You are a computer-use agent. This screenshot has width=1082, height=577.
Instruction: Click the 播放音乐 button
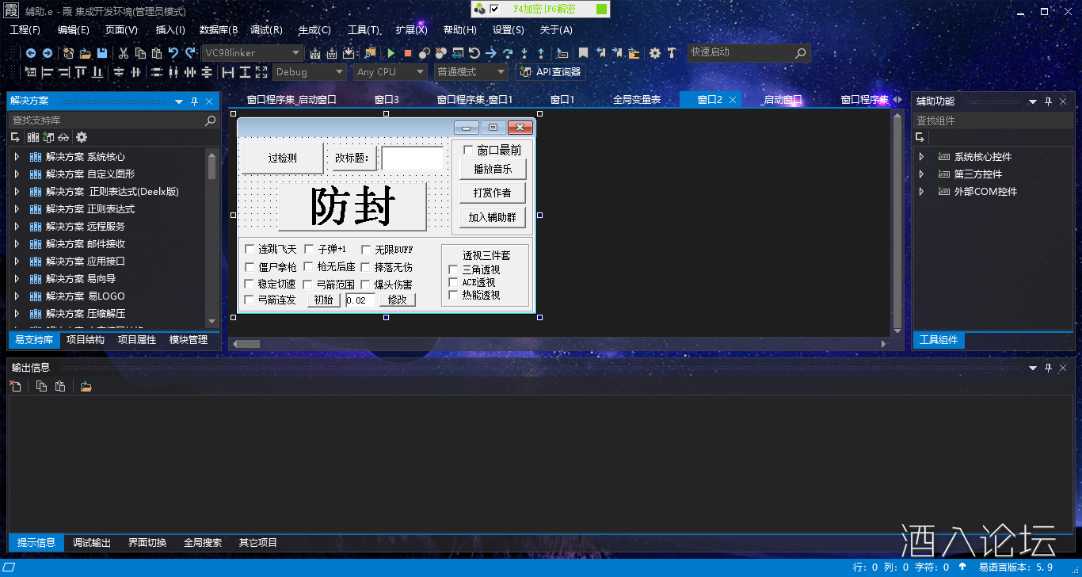pos(493,169)
